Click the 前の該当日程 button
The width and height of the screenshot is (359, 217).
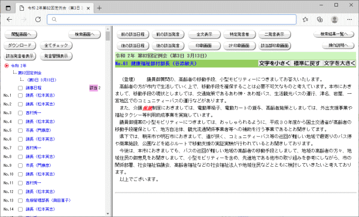(133, 35)
